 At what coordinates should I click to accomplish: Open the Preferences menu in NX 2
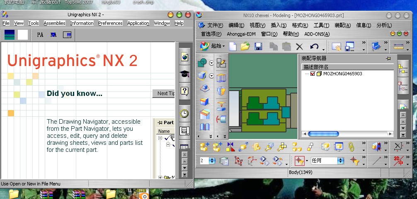coord(110,23)
